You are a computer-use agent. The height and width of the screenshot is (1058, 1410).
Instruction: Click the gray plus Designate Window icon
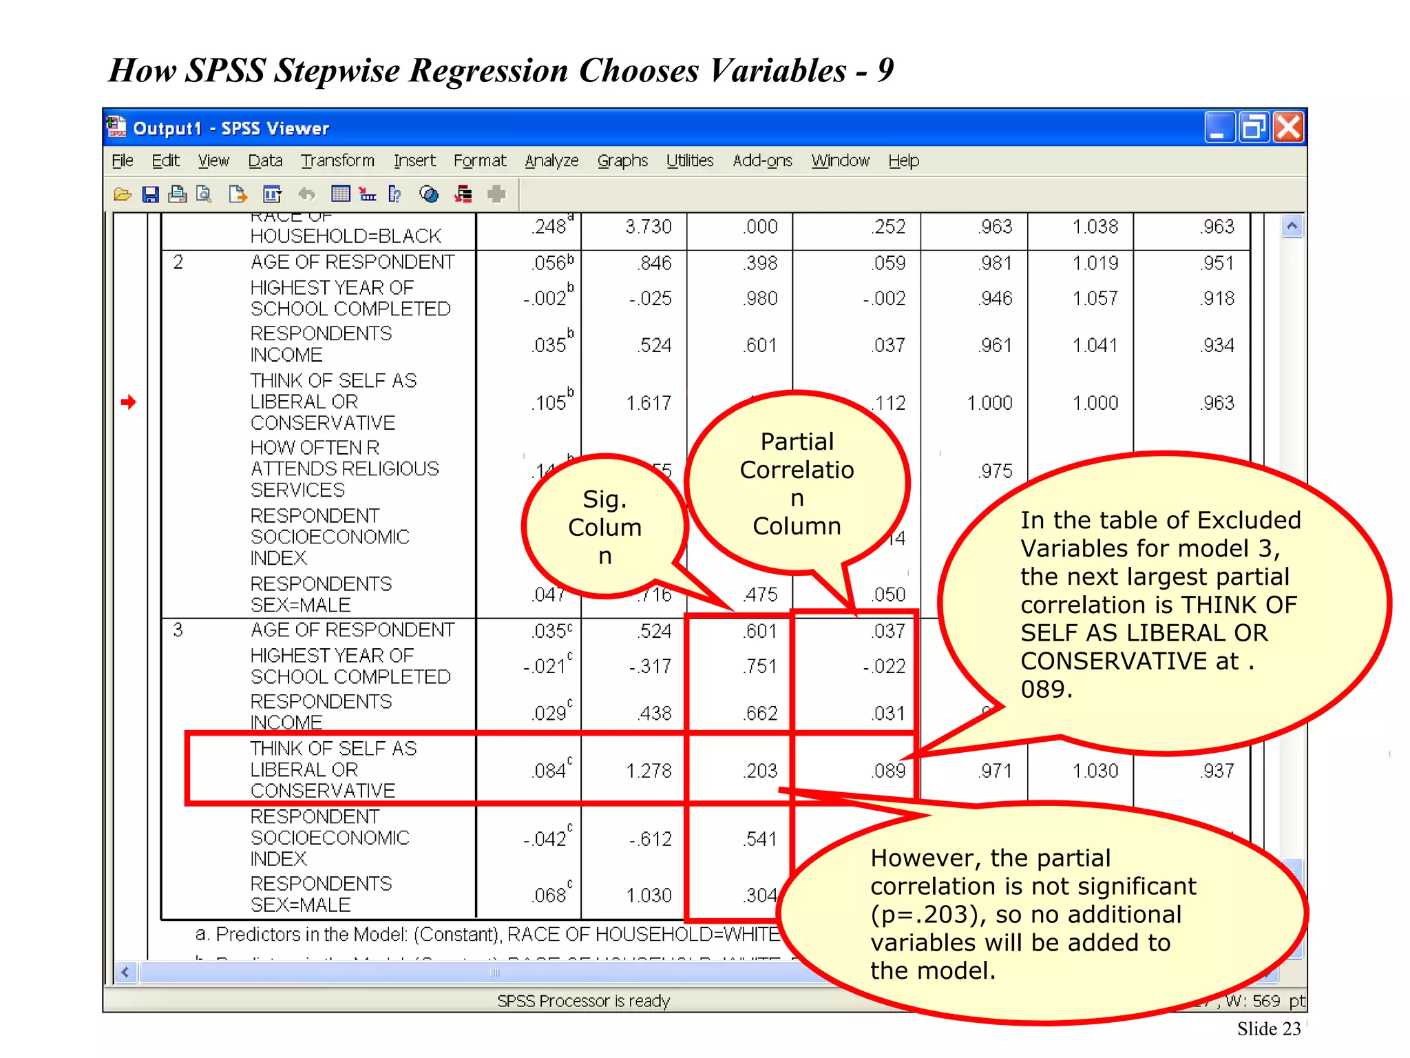496,195
